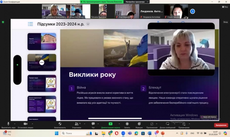The image size is (230, 137).
Task: Select the first slide thumbnail
Action: (42, 41)
